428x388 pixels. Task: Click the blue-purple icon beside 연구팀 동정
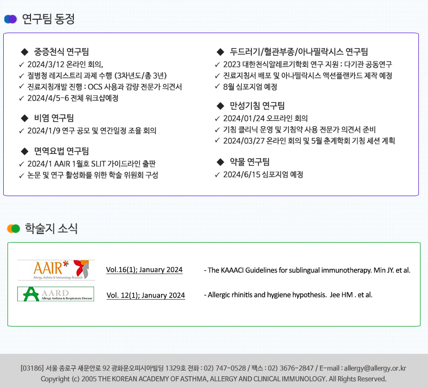[x=11, y=19]
